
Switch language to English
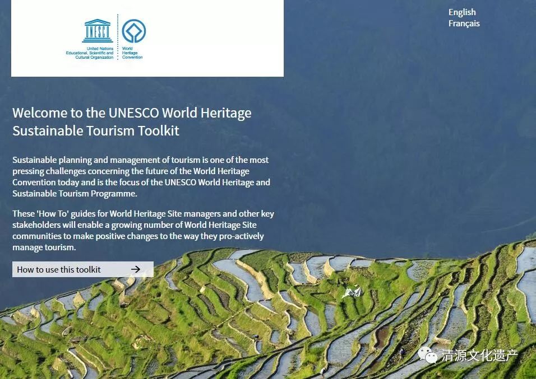pyautogui.click(x=462, y=12)
